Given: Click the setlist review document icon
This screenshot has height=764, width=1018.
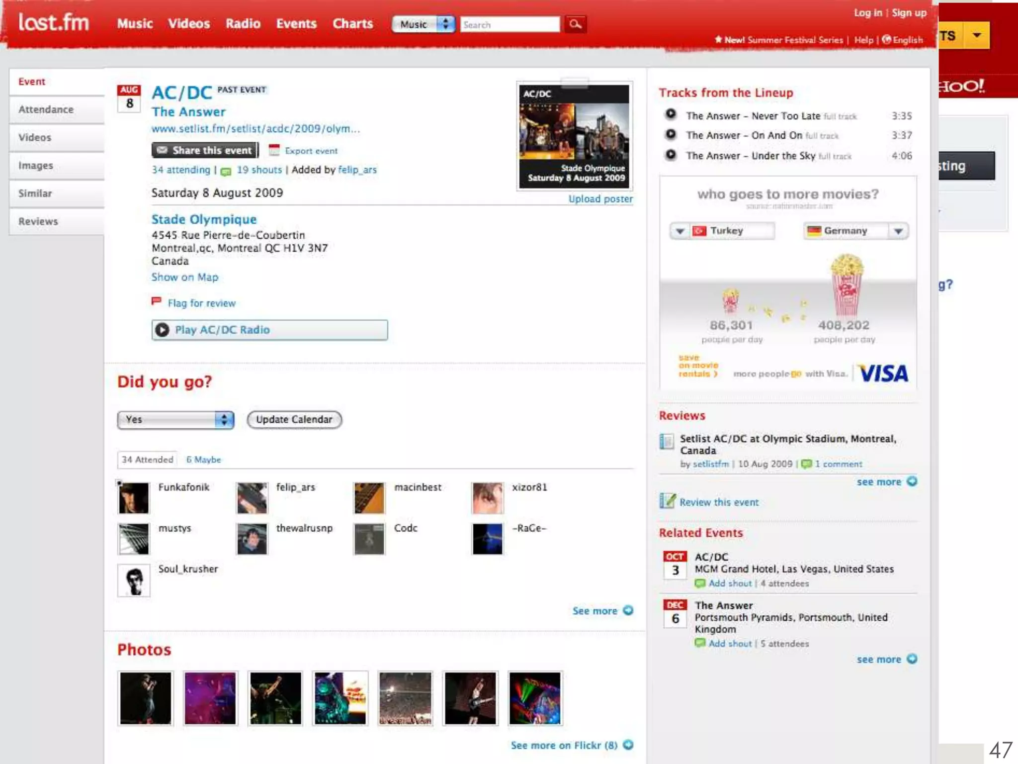Looking at the screenshot, I should 667,441.
